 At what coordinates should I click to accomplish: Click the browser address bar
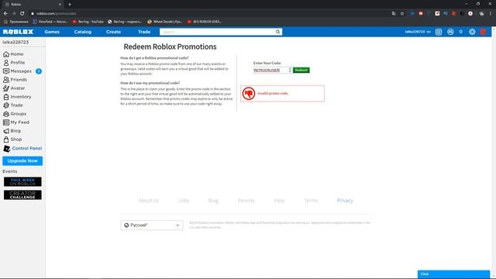[x=208, y=14]
